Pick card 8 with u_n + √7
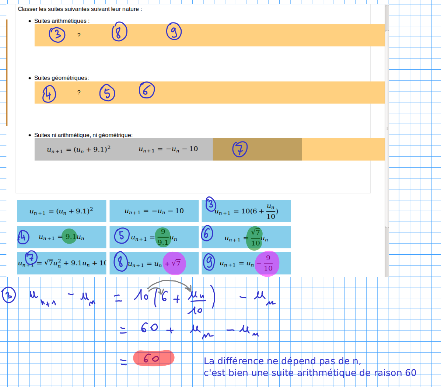This screenshot has height=387, width=441. (154, 263)
